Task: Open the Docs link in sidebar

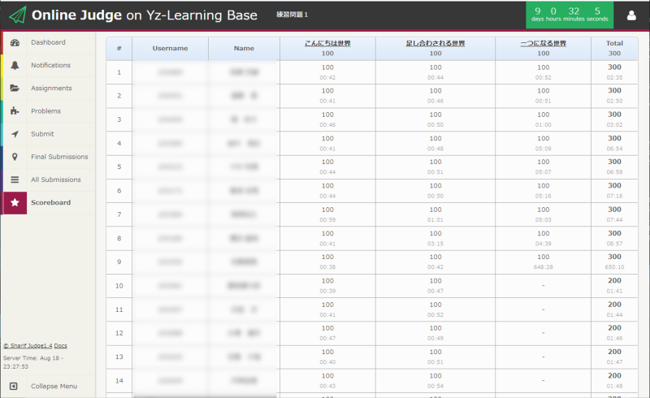Action: pyautogui.click(x=61, y=346)
